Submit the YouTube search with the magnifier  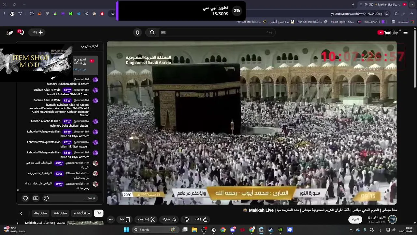(152, 32)
